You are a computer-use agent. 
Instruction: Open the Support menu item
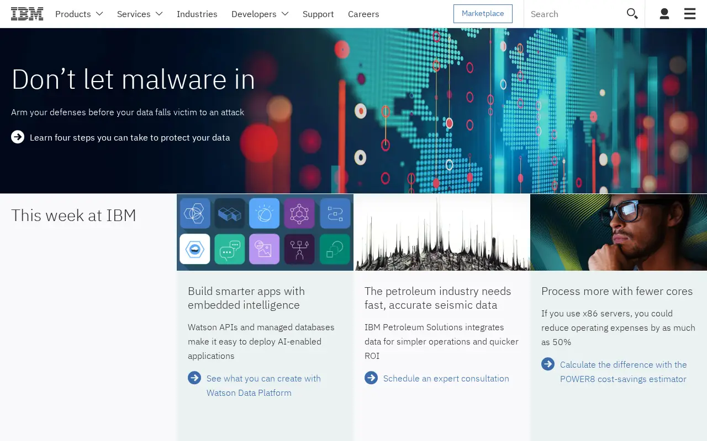318,14
